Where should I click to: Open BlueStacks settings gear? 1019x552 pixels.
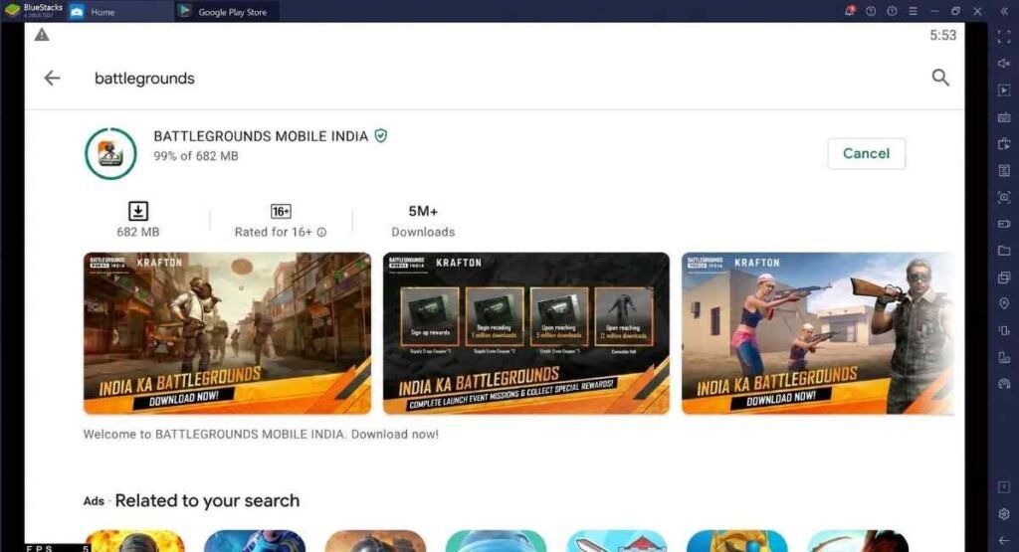1004,513
